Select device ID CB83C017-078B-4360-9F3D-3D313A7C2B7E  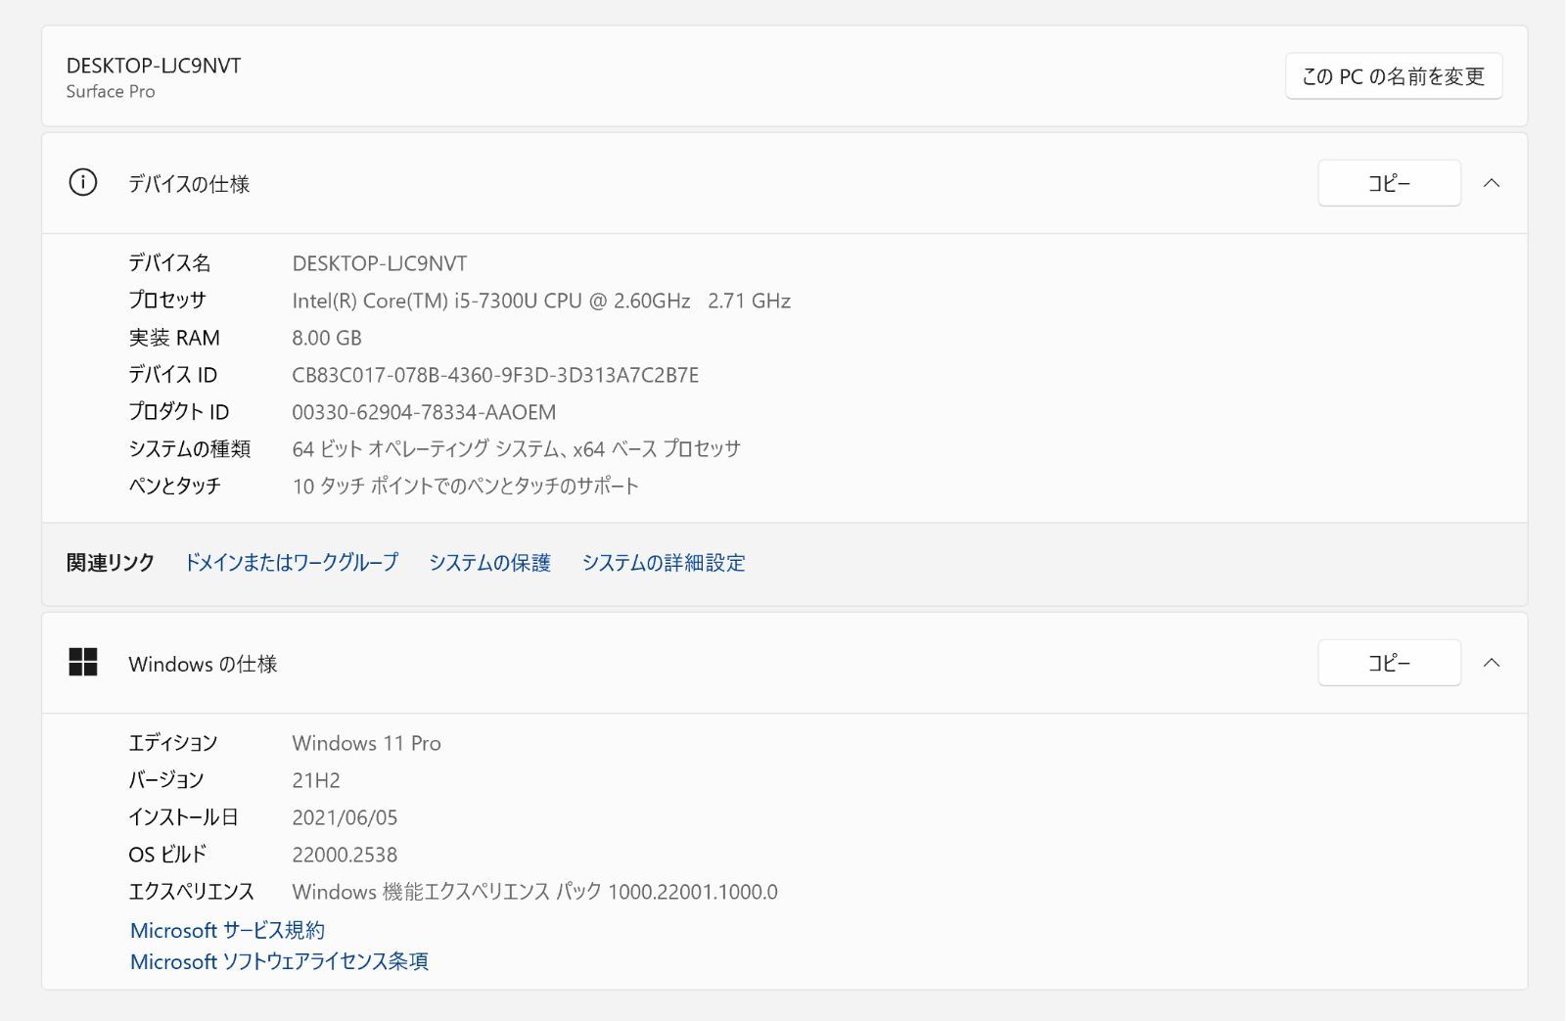point(495,375)
